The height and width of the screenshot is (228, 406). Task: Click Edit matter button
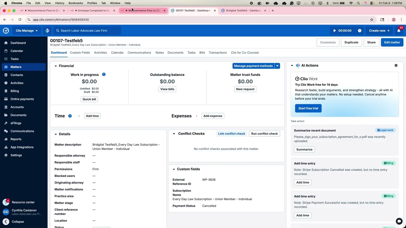point(392,42)
